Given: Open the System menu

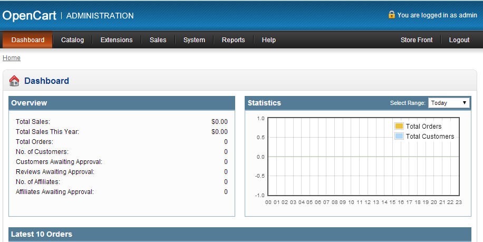Looking at the screenshot, I should [194, 40].
